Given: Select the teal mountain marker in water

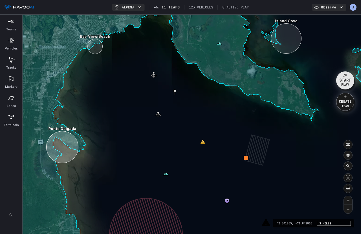Looking at the screenshot, I should pos(166,174).
